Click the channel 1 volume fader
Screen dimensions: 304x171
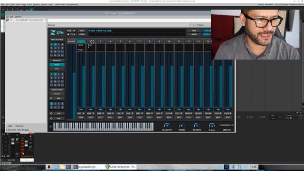point(84,79)
